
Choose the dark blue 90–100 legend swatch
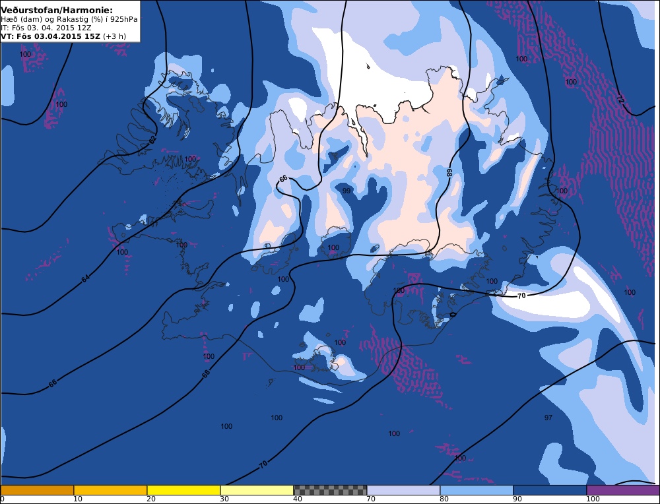click(x=550, y=489)
